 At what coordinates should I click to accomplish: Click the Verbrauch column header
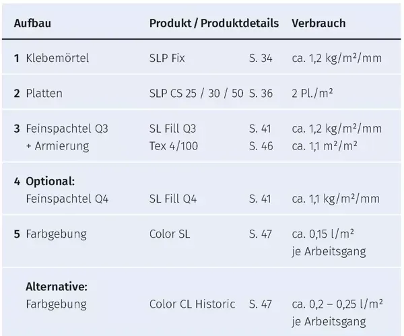[318, 23]
